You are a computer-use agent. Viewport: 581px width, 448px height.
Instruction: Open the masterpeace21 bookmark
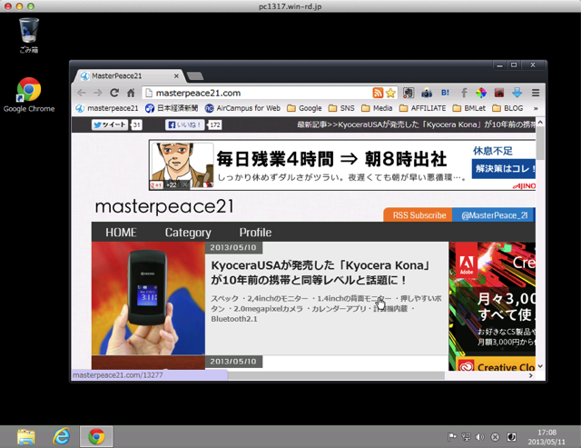point(107,108)
